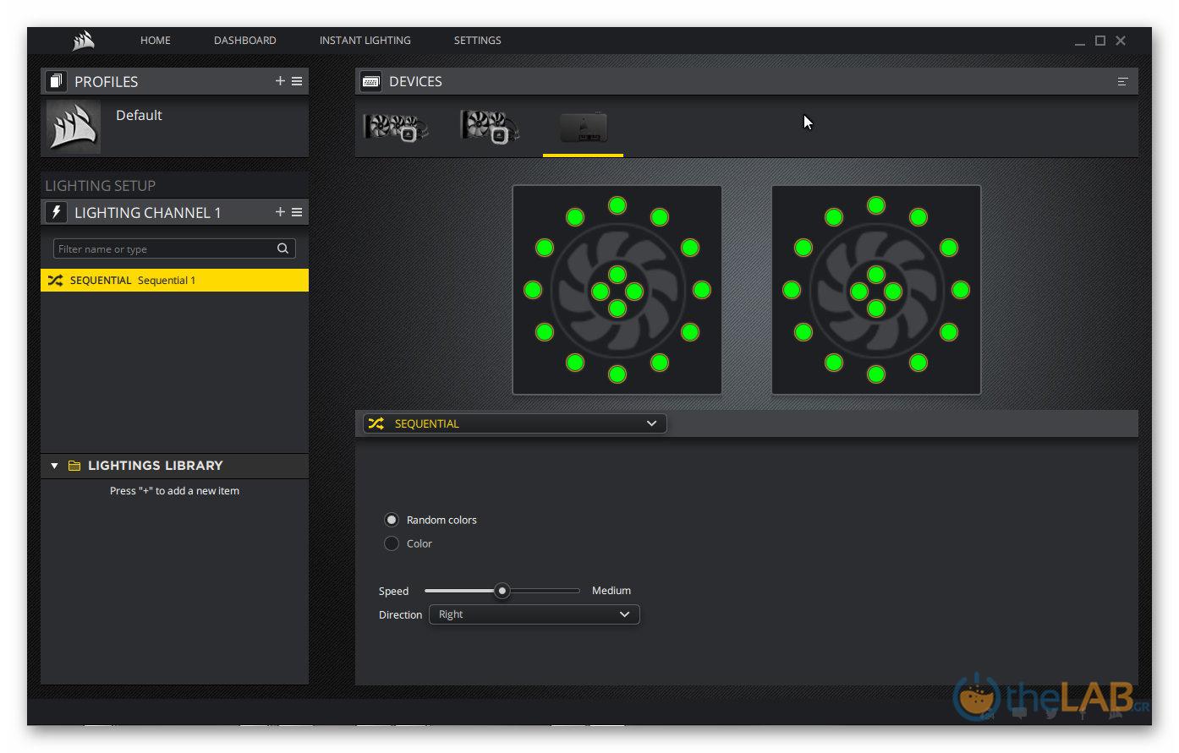Open the Lighting Channel 1 hamburger menu
Screen dimensions: 1179x753
coord(297,212)
